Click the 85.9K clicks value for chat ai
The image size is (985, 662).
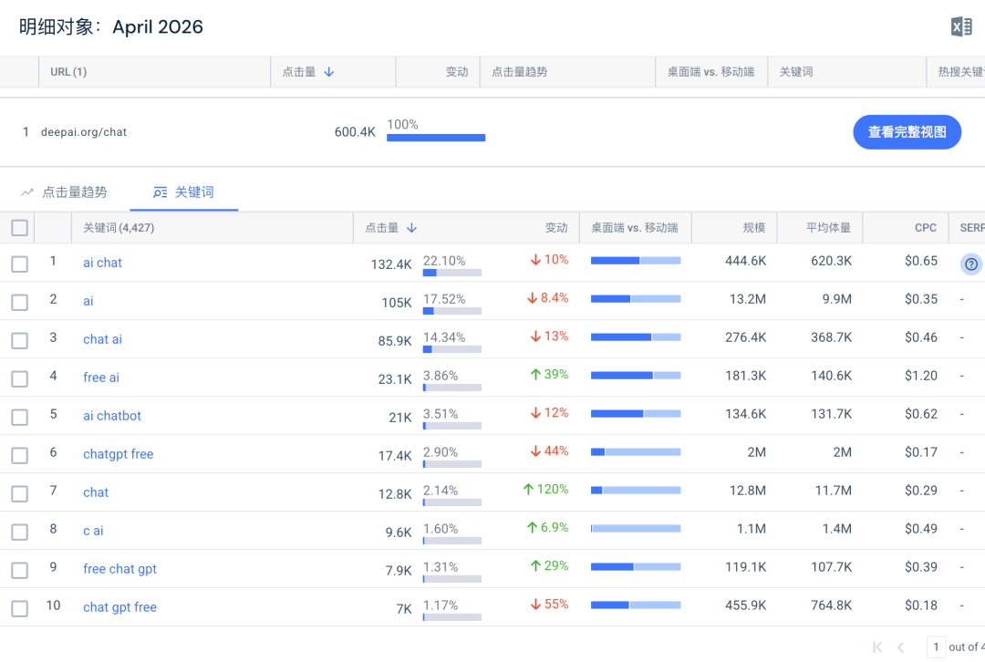click(395, 341)
